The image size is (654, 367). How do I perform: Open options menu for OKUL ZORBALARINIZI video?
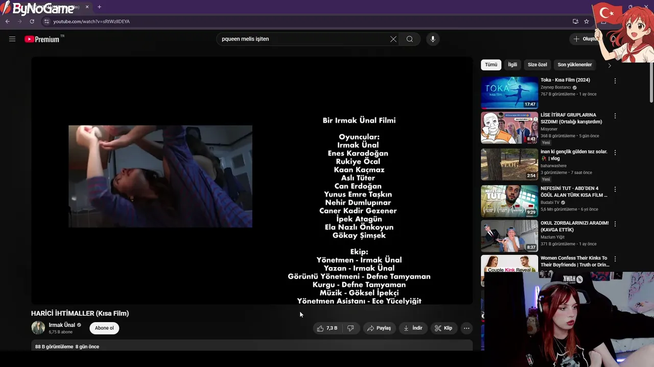point(615,224)
